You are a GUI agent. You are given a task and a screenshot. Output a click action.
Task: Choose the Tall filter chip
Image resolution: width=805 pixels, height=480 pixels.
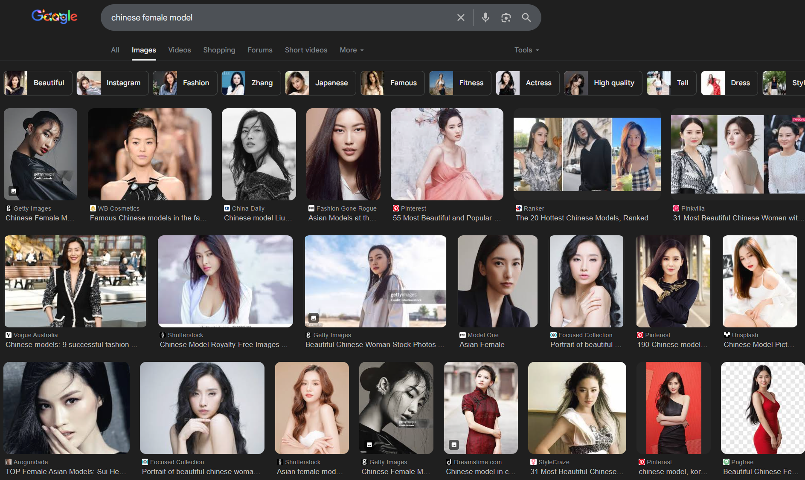click(672, 83)
